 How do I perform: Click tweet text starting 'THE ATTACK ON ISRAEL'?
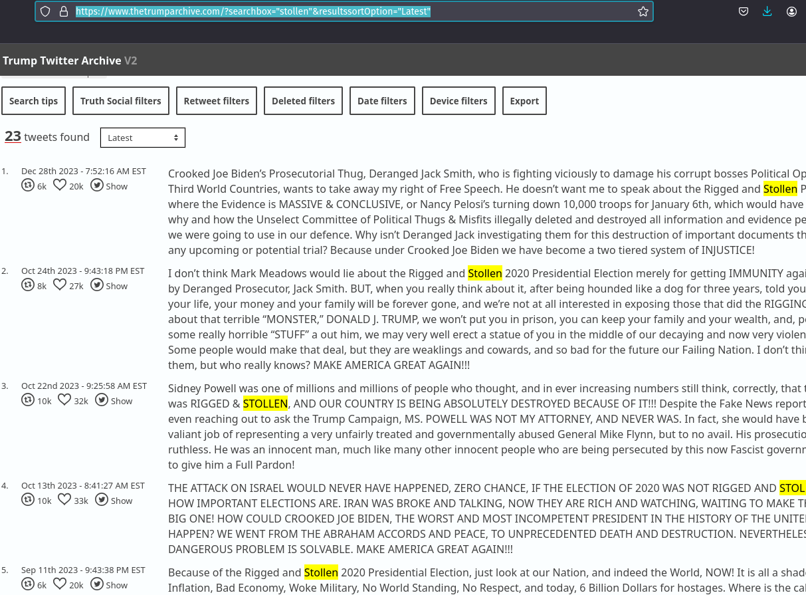point(487,519)
